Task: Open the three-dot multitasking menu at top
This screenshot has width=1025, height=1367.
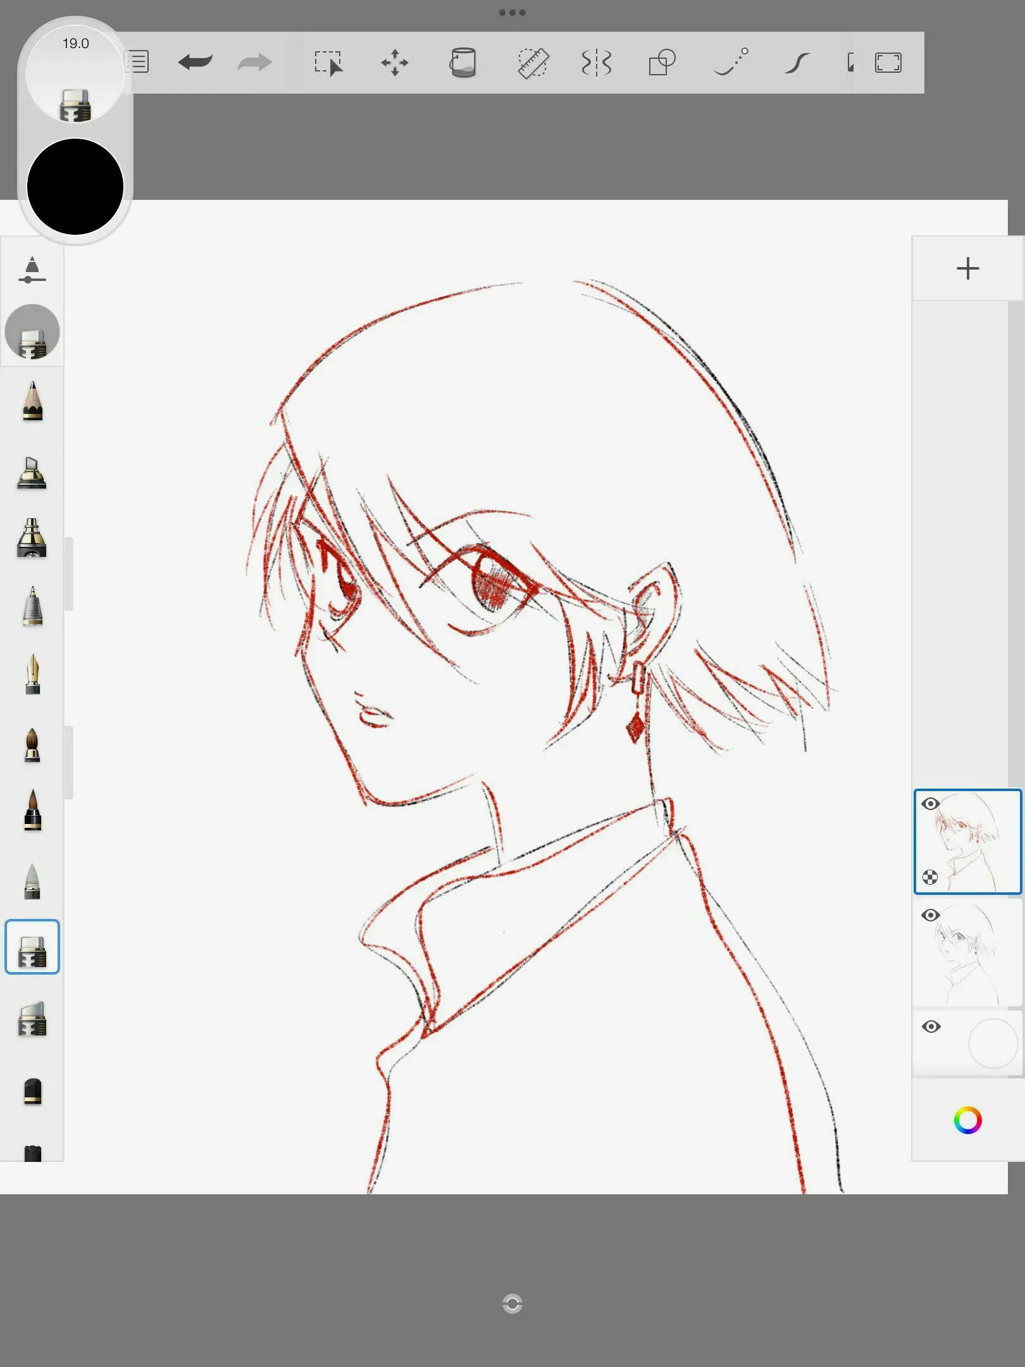Action: [512, 13]
